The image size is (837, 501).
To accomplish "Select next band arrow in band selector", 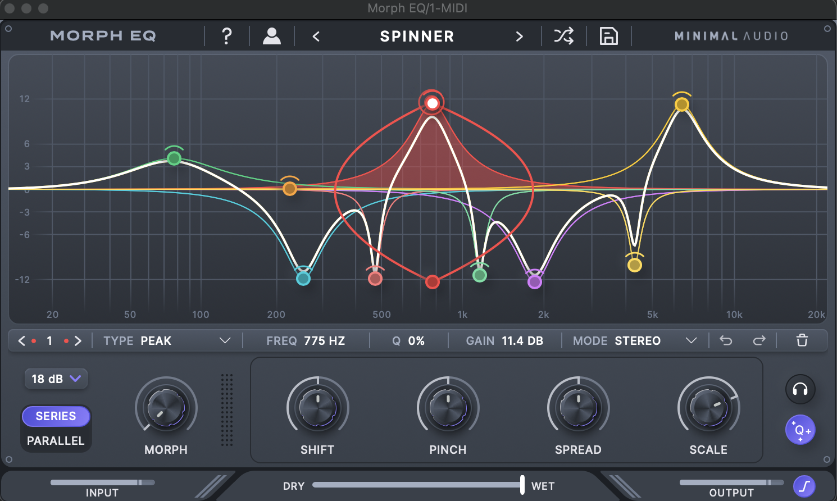I will [x=78, y=340].
